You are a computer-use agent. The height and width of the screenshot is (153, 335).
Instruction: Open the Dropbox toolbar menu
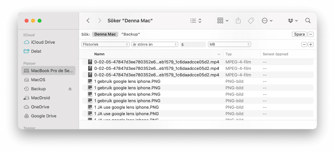point(293,21)
